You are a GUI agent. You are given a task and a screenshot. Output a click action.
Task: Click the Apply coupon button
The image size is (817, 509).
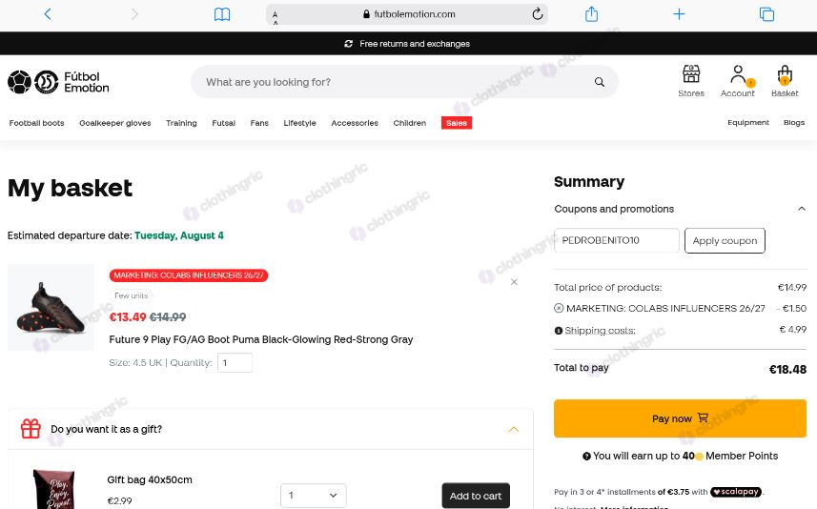725,241
